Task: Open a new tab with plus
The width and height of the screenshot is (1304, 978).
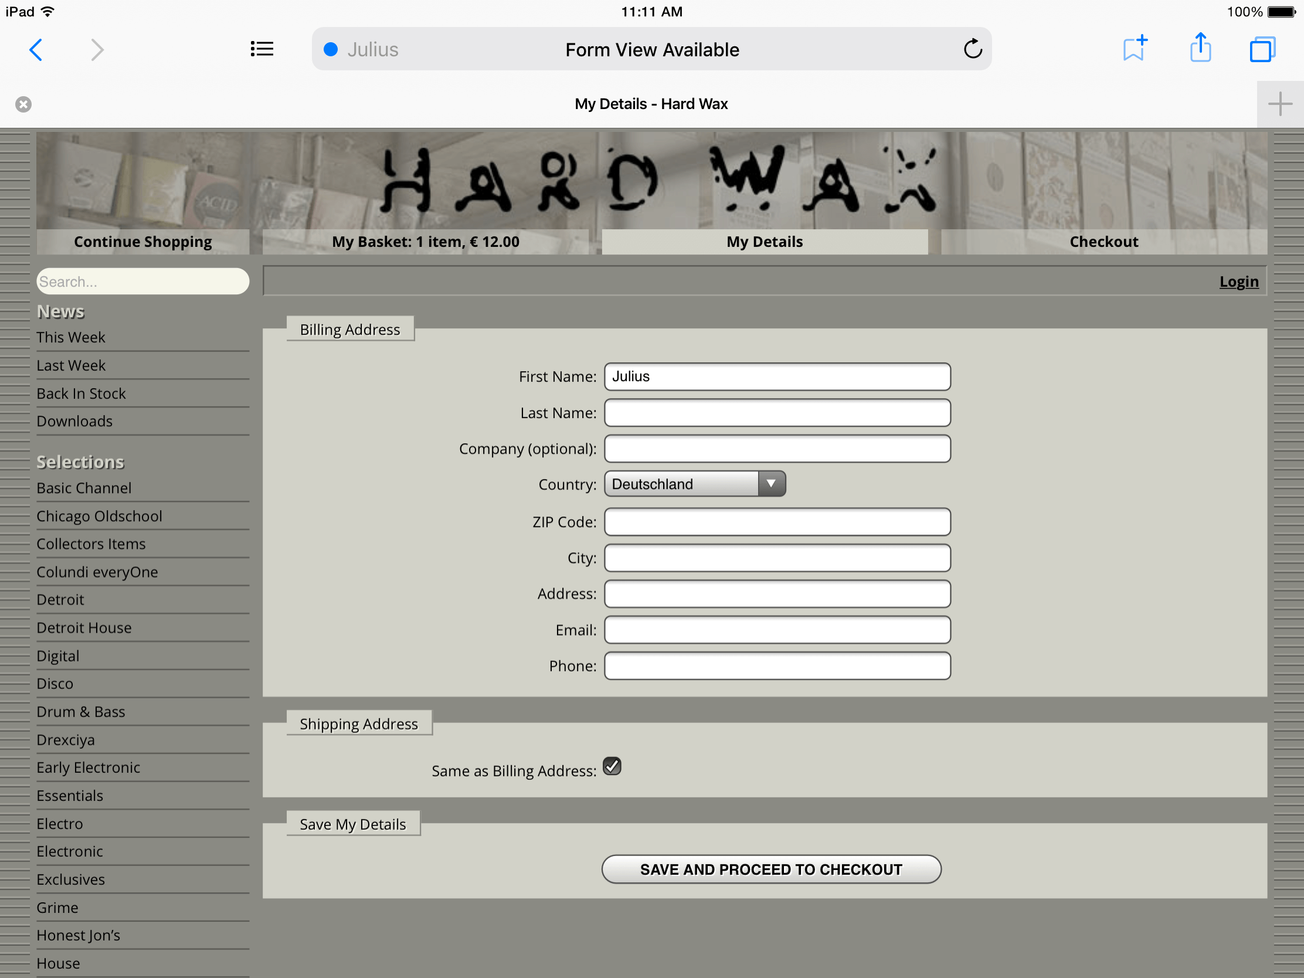Action: tap(1280, 104)
